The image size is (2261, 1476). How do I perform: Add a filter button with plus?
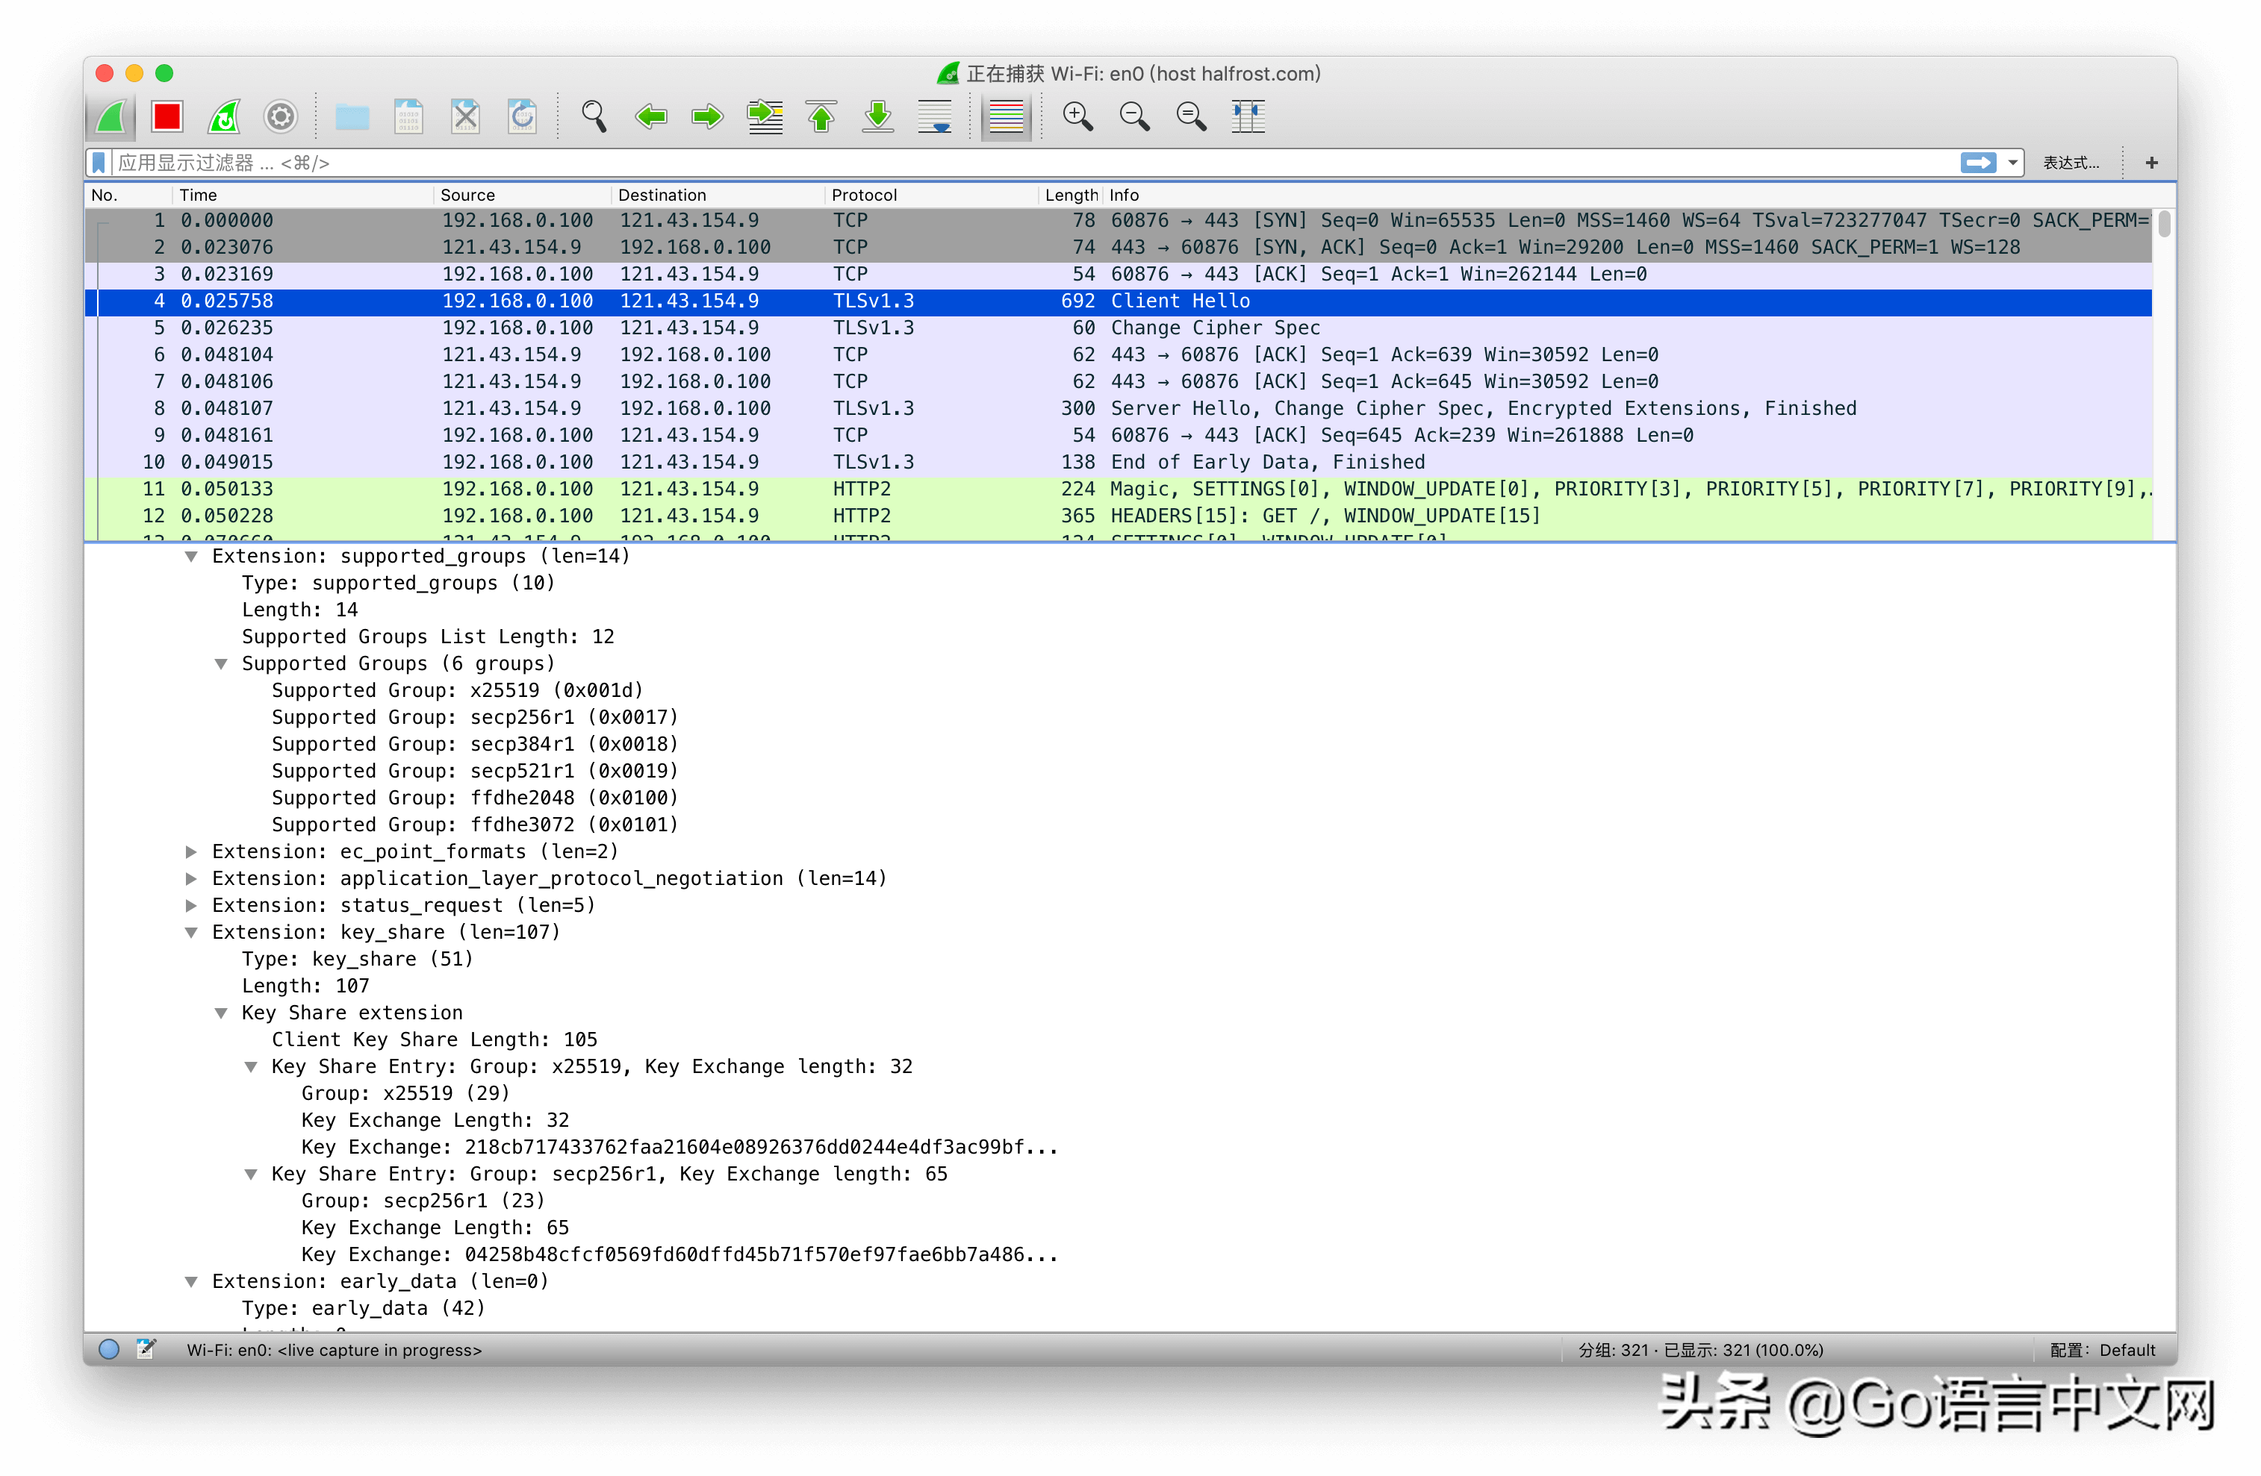tap(2152, 163)
